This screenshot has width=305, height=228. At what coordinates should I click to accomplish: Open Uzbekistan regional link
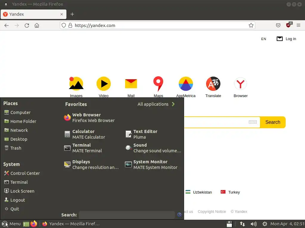coord(199,192)
